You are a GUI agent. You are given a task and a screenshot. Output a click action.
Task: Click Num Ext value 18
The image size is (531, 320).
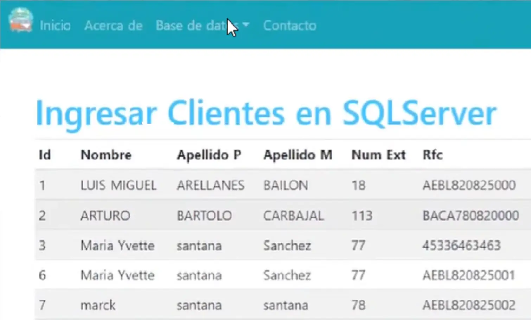[x=359, y=185]
